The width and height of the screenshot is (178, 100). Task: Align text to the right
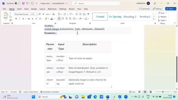(x=66, y=19)
